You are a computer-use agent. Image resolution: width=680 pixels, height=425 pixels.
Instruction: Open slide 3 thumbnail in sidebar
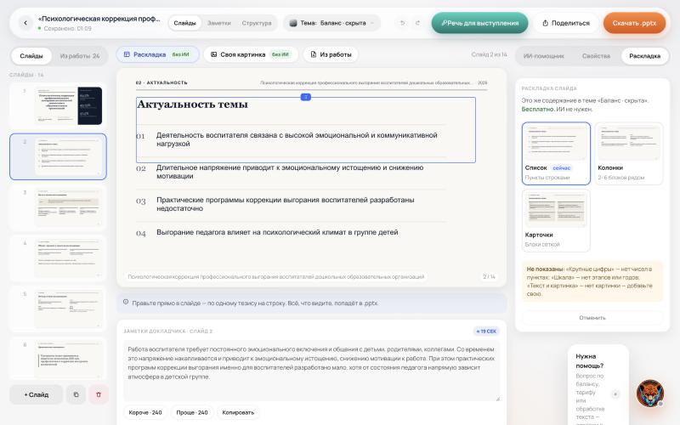coord(58,207)
